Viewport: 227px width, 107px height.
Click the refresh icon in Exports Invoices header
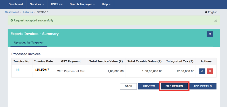coord(209,34)
